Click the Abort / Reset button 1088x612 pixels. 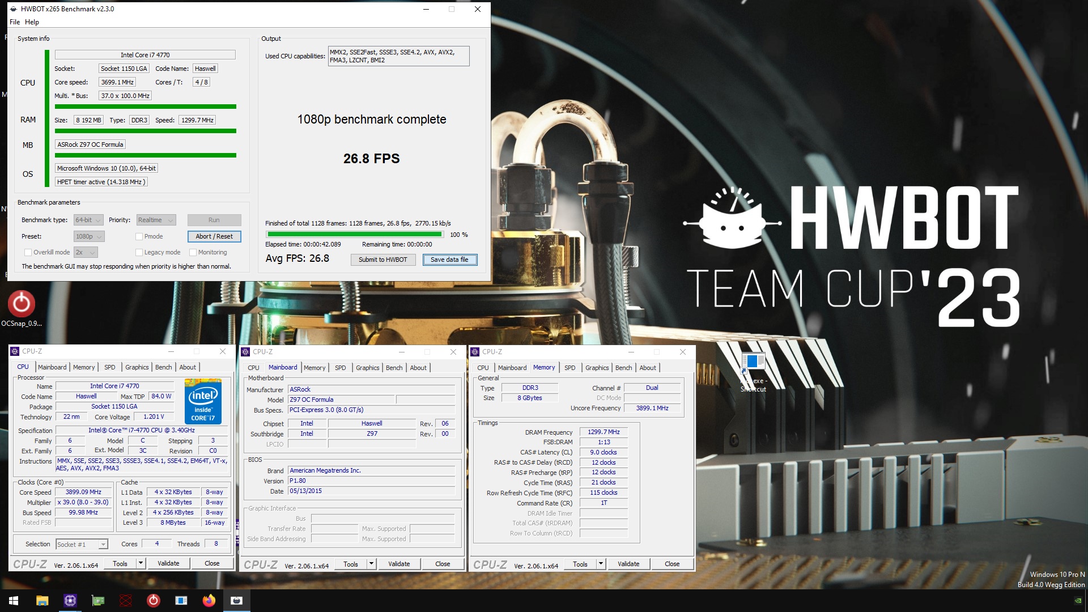(214, 236)
